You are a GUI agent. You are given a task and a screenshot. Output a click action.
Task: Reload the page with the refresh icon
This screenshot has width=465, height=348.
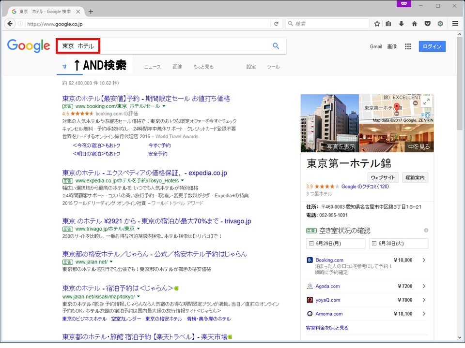[276, 24]
